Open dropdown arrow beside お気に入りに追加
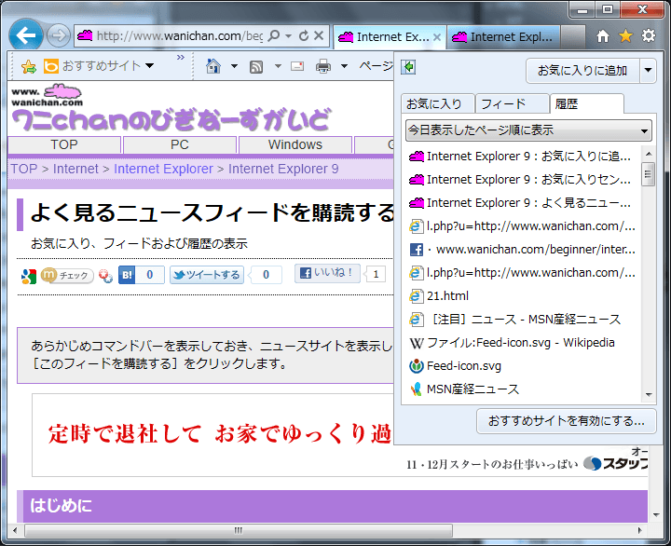 point(649,70)
